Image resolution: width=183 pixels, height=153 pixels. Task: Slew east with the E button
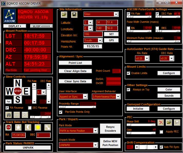(26, 91)
